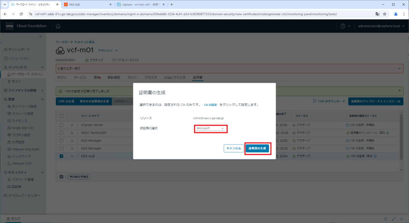The height and width of the screenshot is (223, 409).
Task: Switch to the vSphere vcf-m01-cl01 browser tab
Action: pos(140,4)
